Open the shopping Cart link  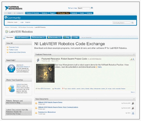click(x=71, y=8)
